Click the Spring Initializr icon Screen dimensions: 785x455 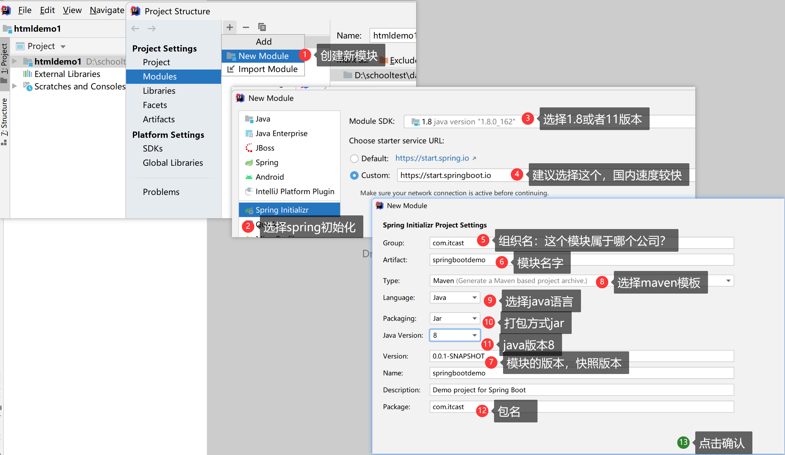tap(249, 210)
